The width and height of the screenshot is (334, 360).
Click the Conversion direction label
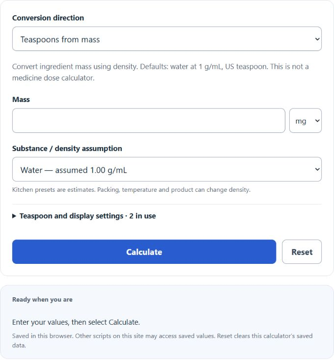click(x=48, y=18)
